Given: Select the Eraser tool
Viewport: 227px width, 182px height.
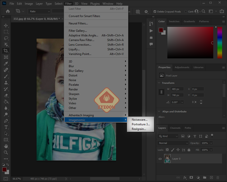Looking at the screenshot, I should [x=6, y=95].
